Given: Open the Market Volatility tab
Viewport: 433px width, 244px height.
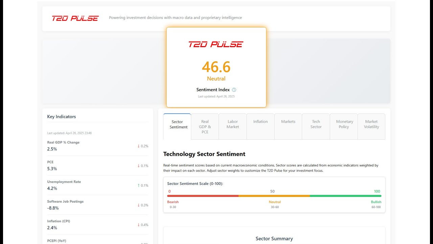Looking at the screenshot, I should [371, 126].
